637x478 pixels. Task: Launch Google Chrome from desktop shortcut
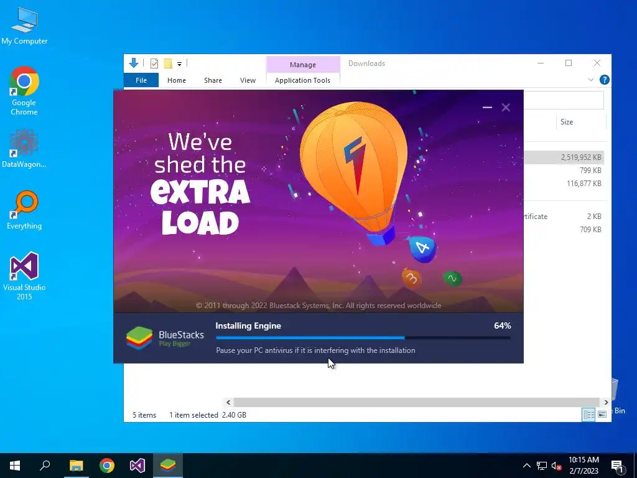point(24,91)
